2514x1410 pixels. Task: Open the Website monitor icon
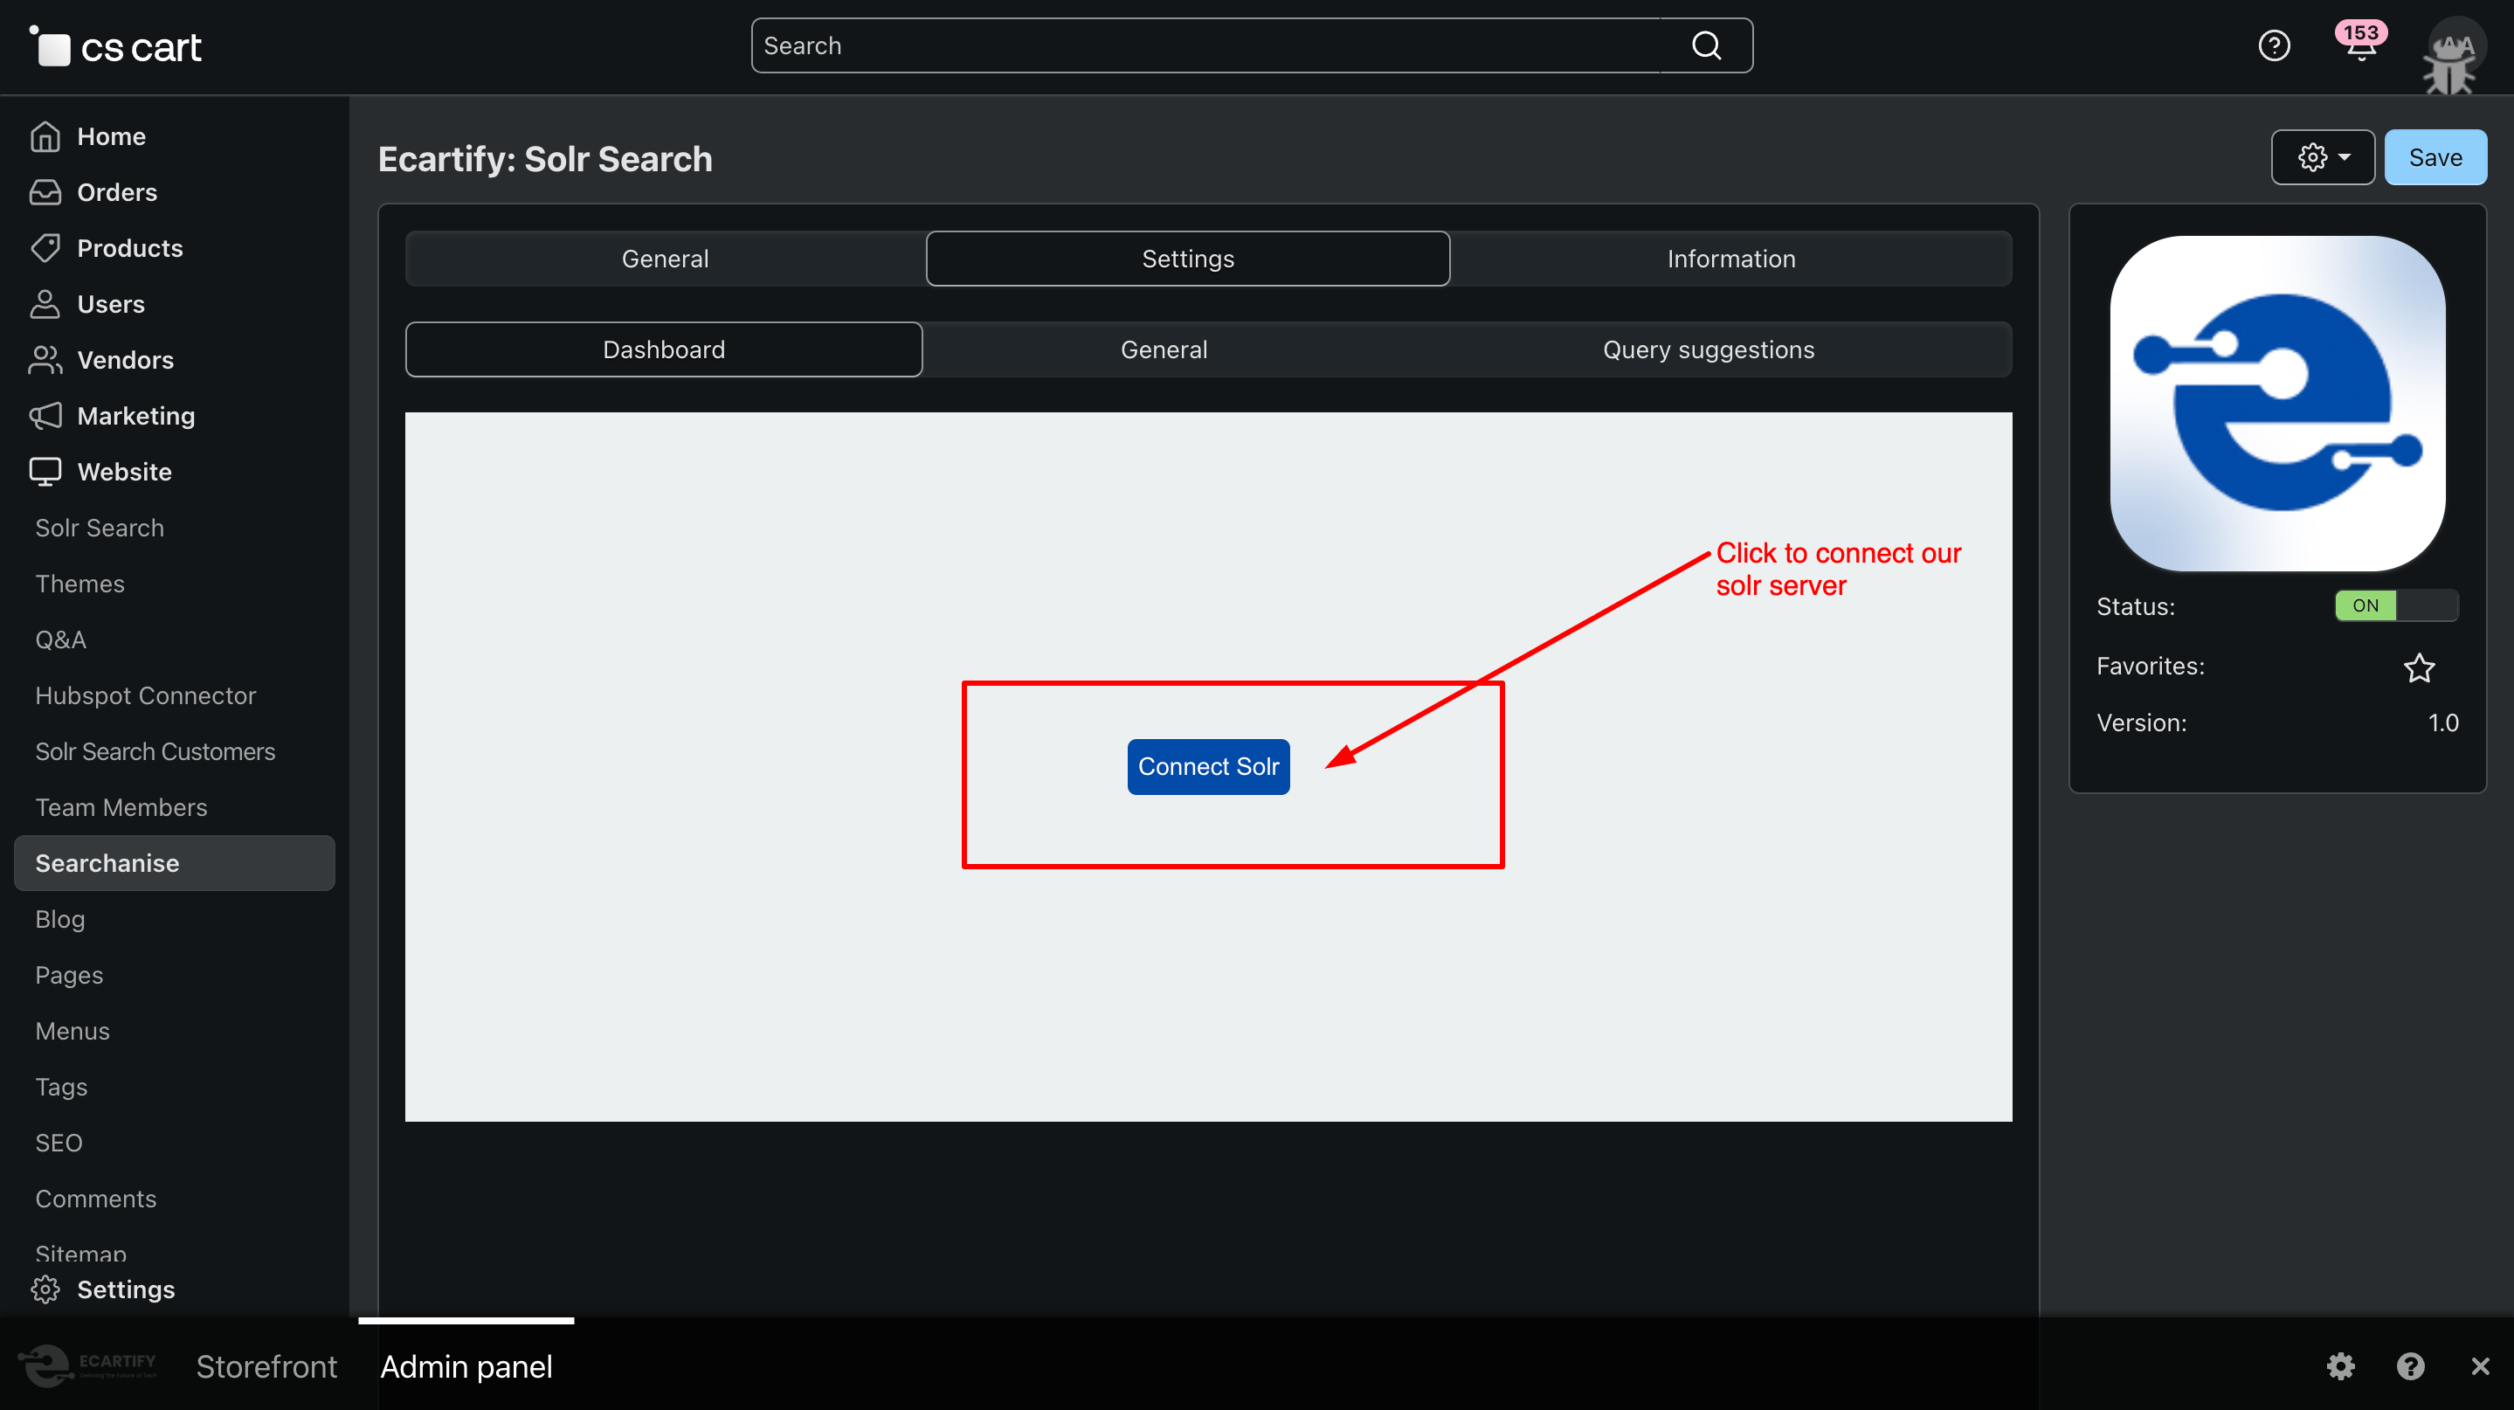click(x=45, y=471)
